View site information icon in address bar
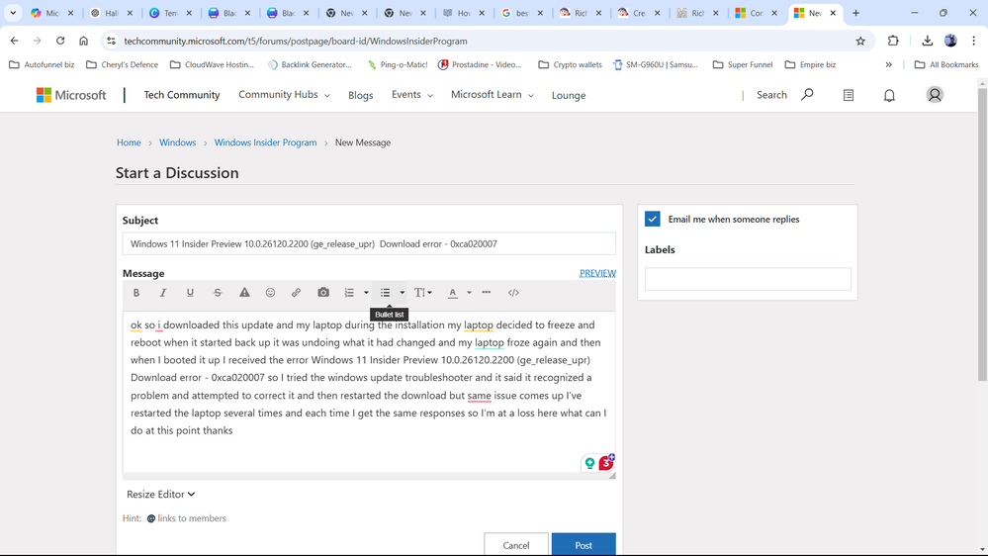Viewport: 988px width, 556px height. pyautogui.click(x=111, y=41)
